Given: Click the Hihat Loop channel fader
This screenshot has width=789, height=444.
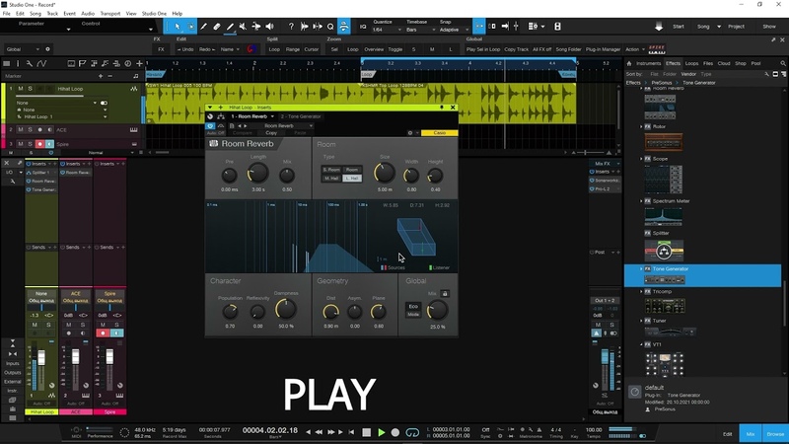Looking at the screenshot, I should pyautogui.click(x=41, y=358).
